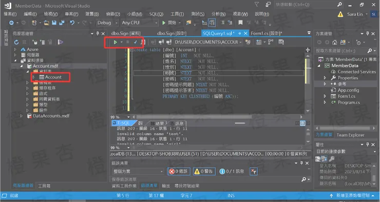Click the execution plan icon in SQL toolbar
Image resolution: width=380 pixels, height=202 pixels.
coord(271,42)
